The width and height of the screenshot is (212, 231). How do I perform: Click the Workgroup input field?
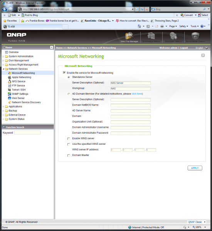[x=131, y=89]
